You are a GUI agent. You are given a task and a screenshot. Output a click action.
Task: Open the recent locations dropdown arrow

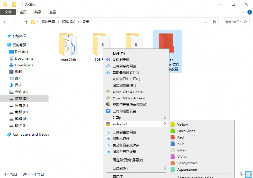coord(20,22)
